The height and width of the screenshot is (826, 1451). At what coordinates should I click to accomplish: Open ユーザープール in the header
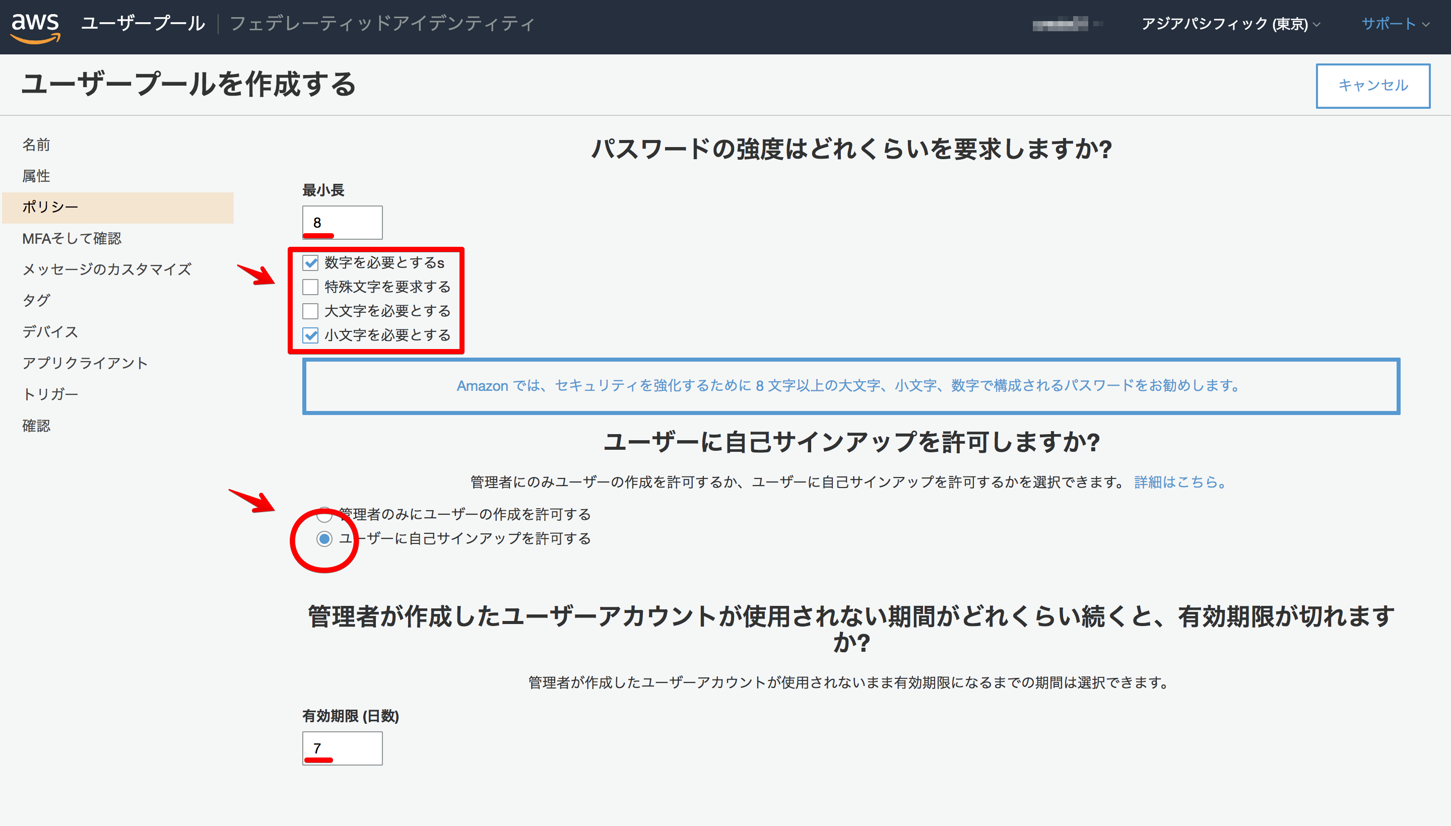click(x=143, y=23)
